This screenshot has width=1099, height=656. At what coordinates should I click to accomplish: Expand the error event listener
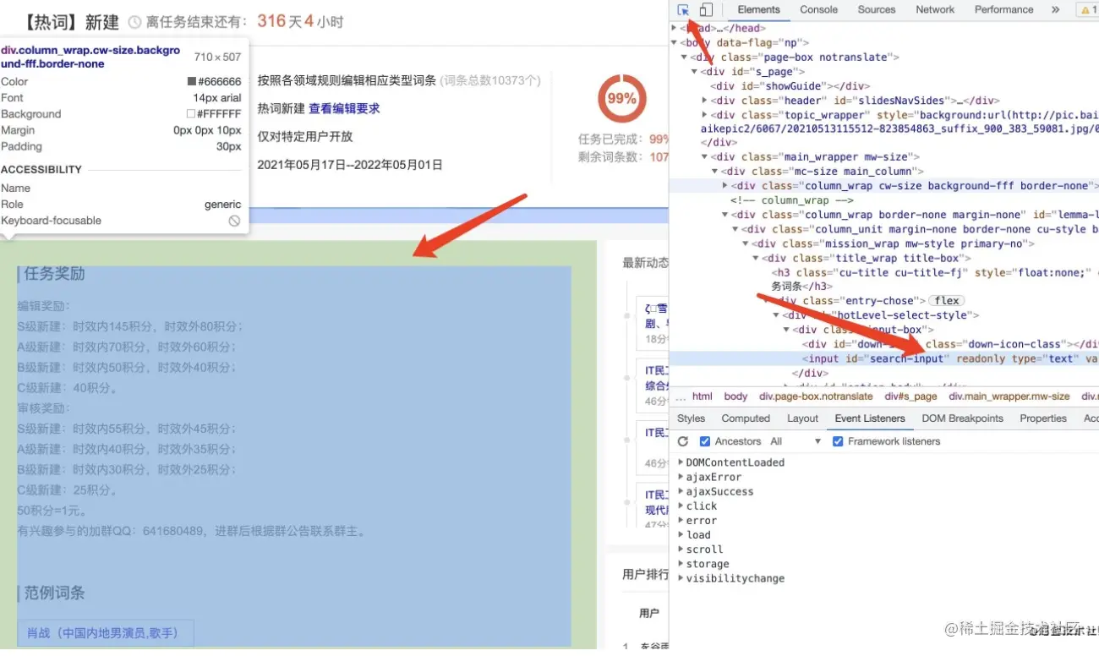pos(681,521)
